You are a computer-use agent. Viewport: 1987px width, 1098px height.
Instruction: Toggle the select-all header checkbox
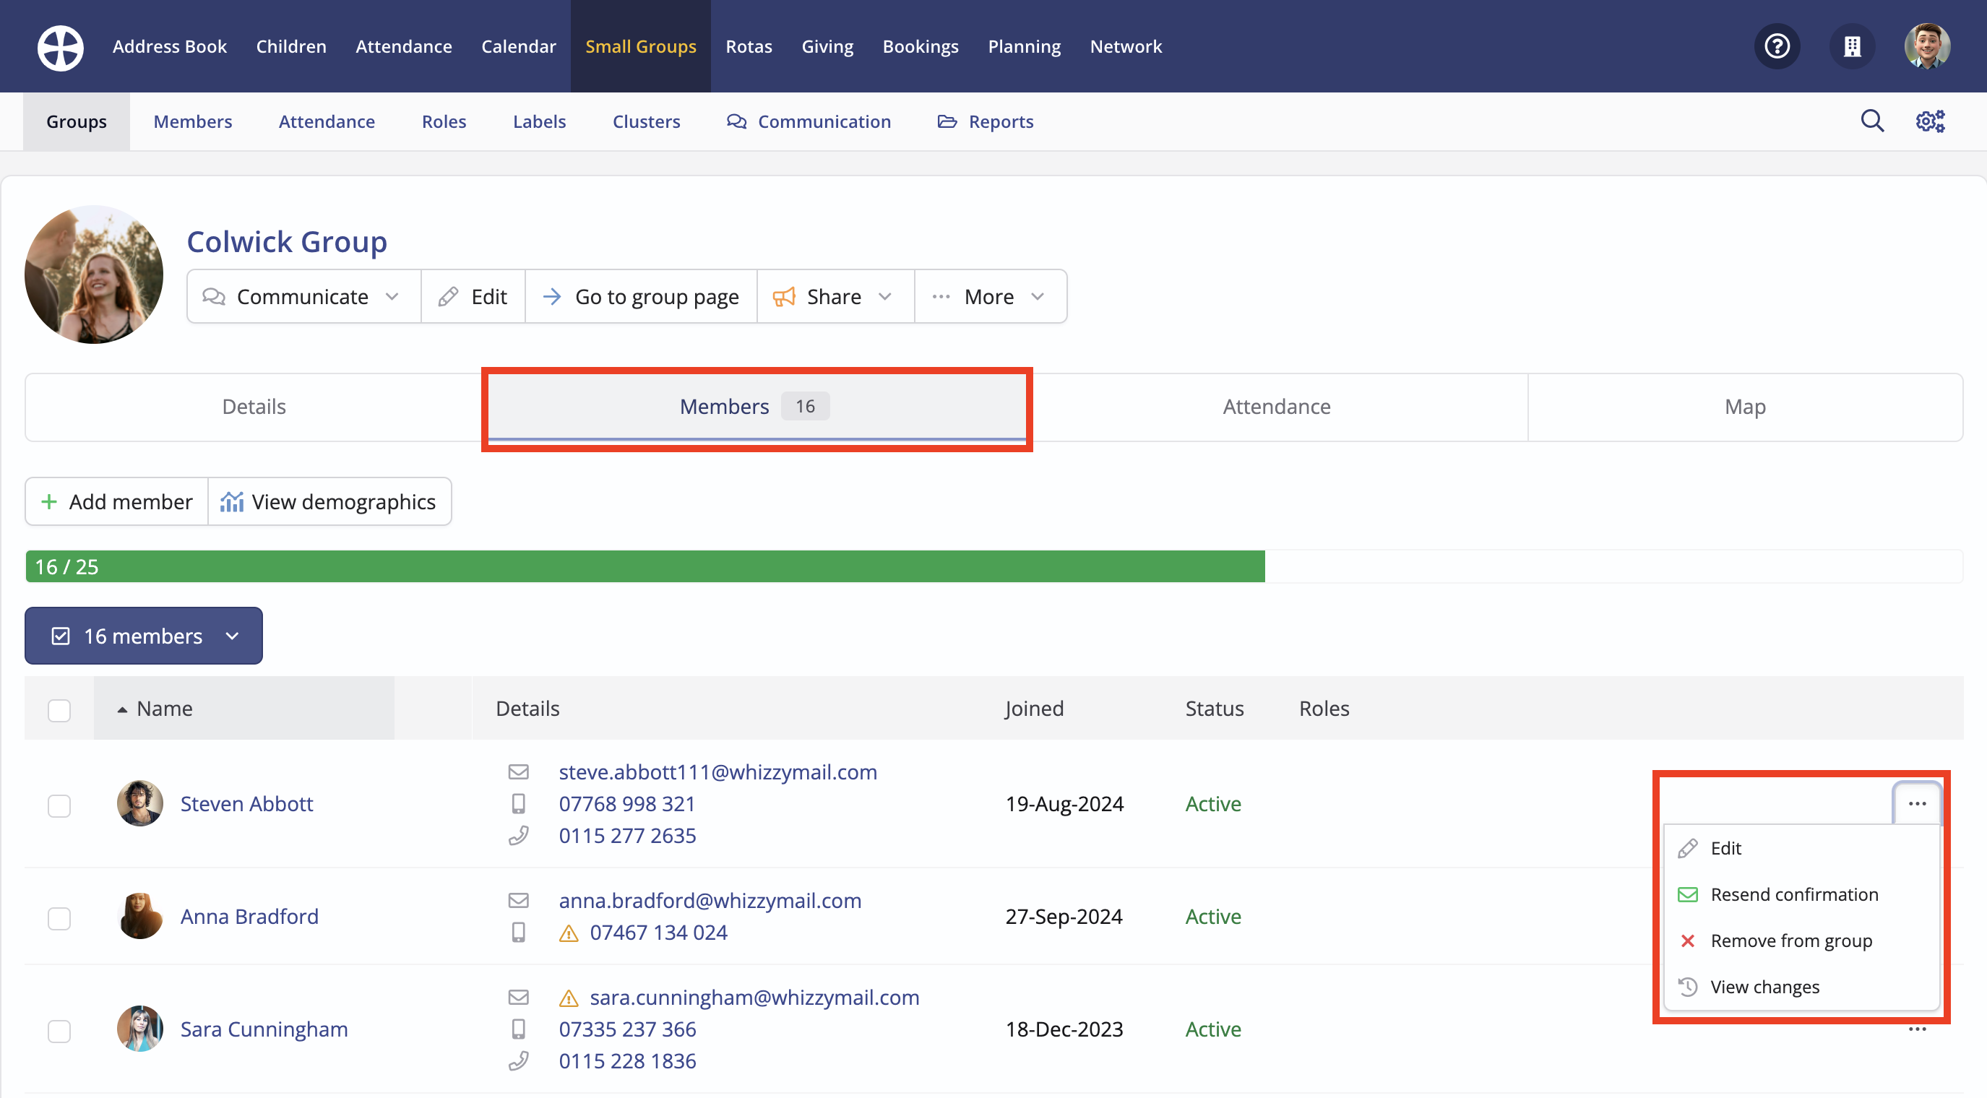(x=59, y=709)
